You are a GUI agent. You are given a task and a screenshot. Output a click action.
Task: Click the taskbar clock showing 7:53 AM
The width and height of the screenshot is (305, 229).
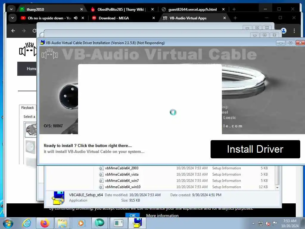pyautogui.click(x=290, y=223)
